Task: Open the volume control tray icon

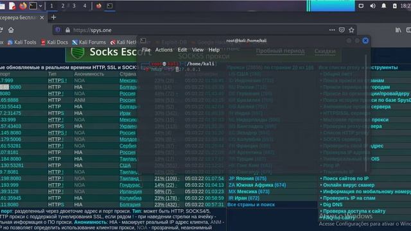Action: pos(372,6)
